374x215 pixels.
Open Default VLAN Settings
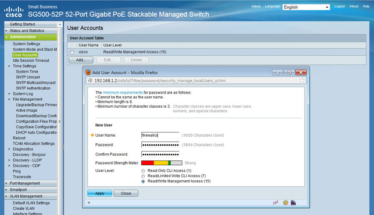[31, 203]
